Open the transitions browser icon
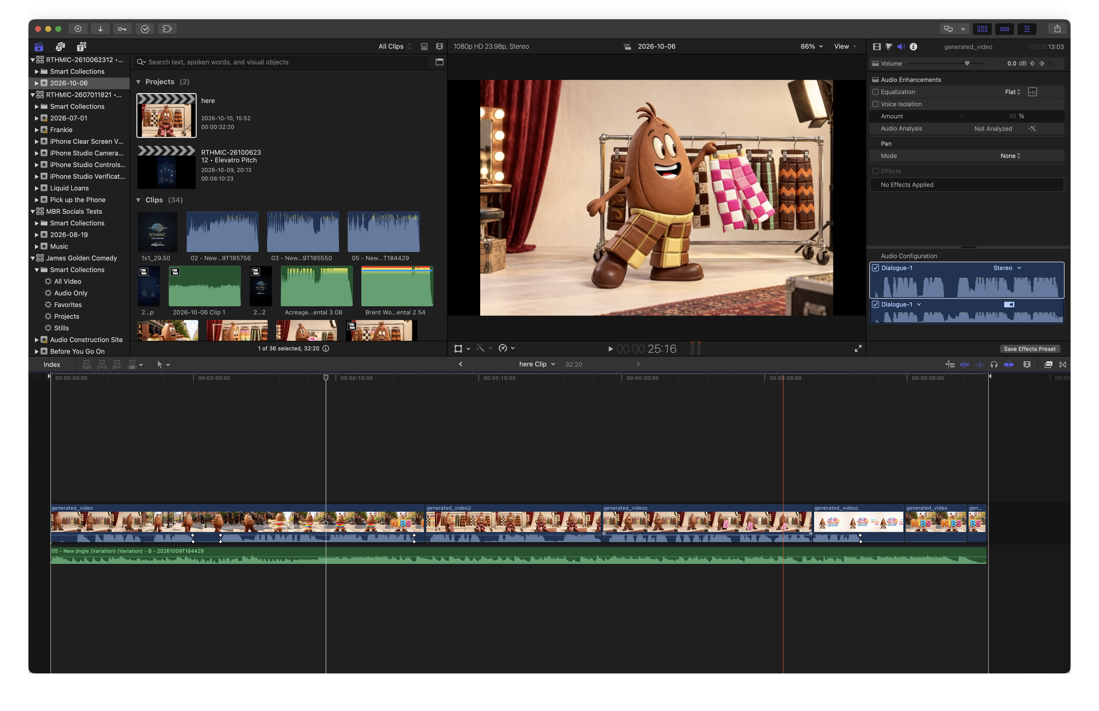Screen dimensions: 1099x711 click(x=1063, y=364)
